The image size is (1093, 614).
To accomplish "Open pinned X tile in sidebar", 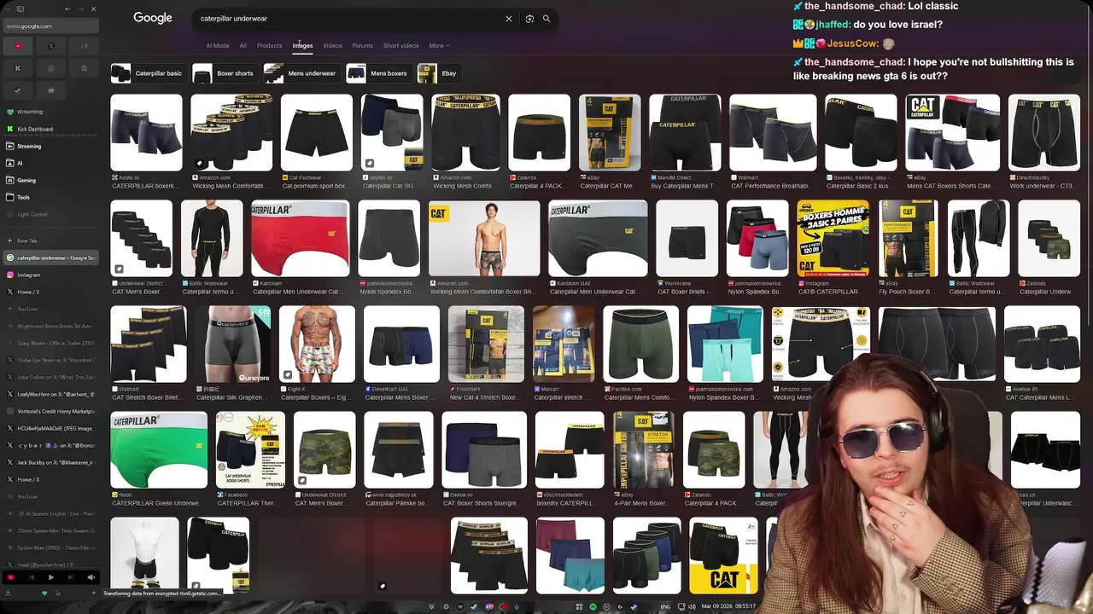I will (50, 46).
